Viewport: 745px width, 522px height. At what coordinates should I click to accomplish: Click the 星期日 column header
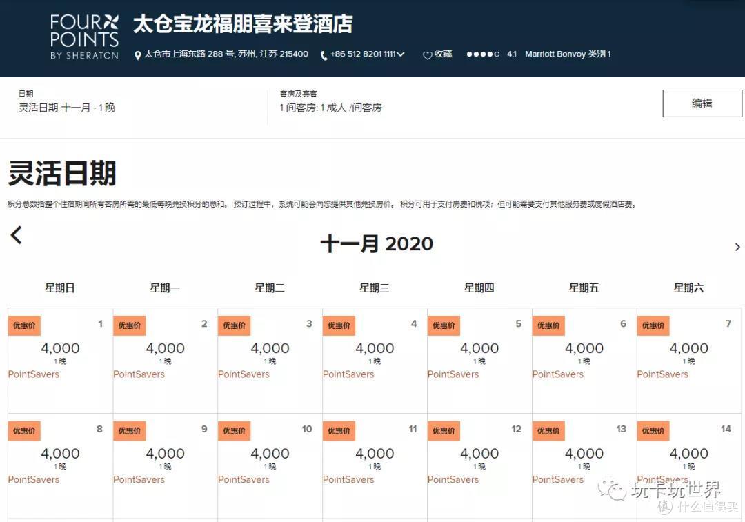[60, 288]
